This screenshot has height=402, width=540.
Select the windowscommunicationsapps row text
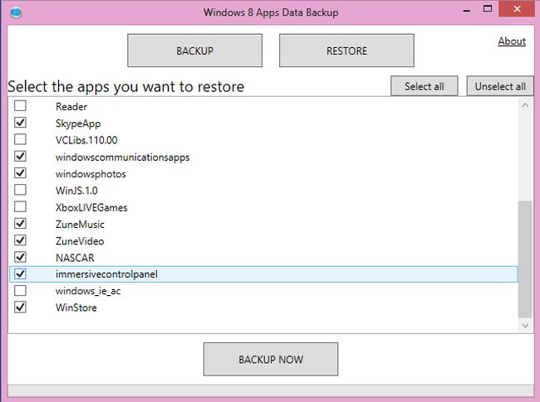tap(123, 157)
